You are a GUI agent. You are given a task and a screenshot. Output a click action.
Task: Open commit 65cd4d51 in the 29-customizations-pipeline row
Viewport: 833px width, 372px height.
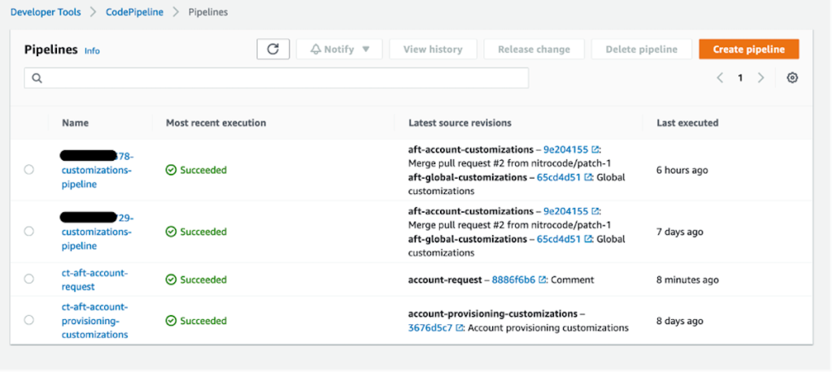pos(559,239)
